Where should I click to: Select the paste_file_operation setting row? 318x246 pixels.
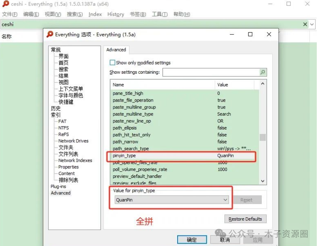click(x=185, y=100)
